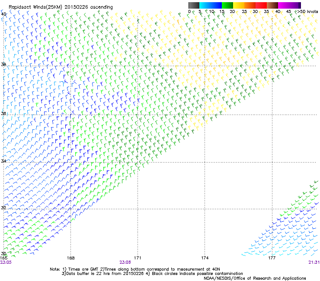Click the 'NOAA/NESDIS/Office of Research and Applications' credit
The height and width of the screenshot is (281, 320).
click(255, 278)
